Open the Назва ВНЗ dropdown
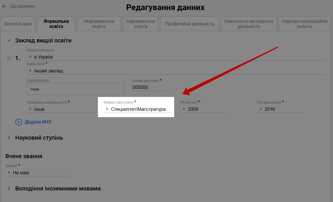The height and width of the screenshot is (202, 333). pos(176,71)
